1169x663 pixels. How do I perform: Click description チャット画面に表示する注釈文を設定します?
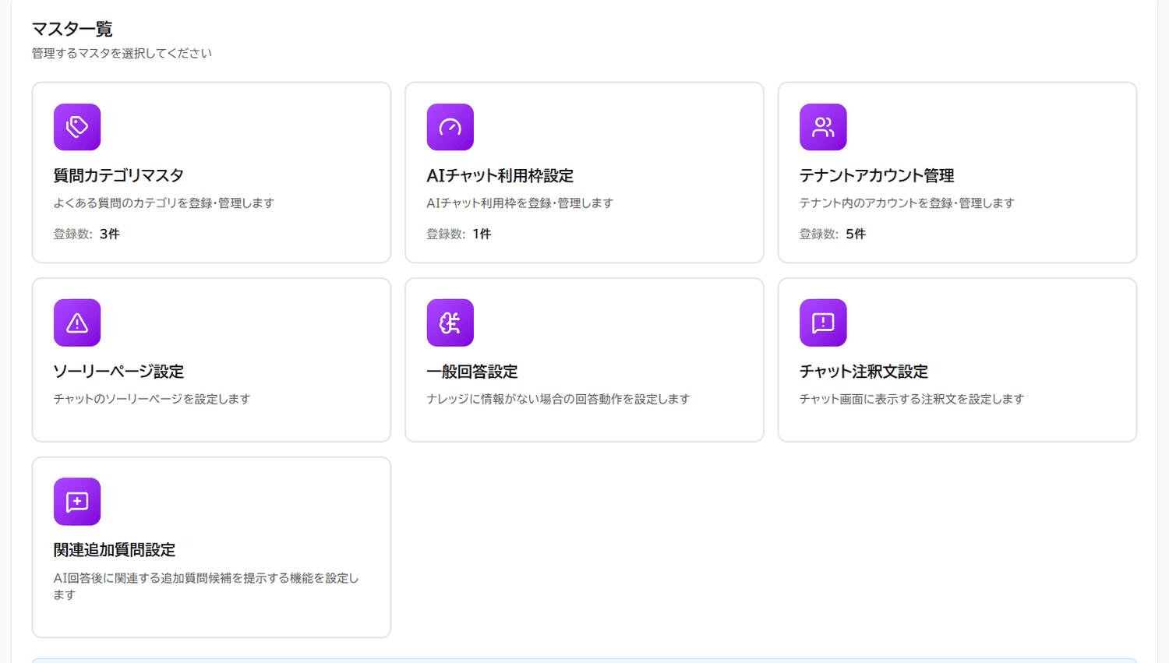[x=912, y=399]
